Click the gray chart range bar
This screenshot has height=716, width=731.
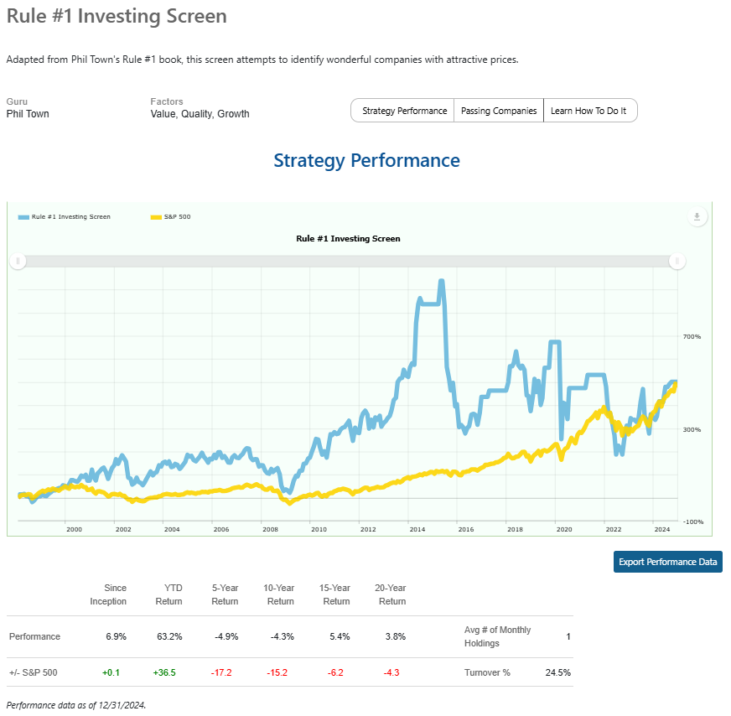(x=347, y=261)
